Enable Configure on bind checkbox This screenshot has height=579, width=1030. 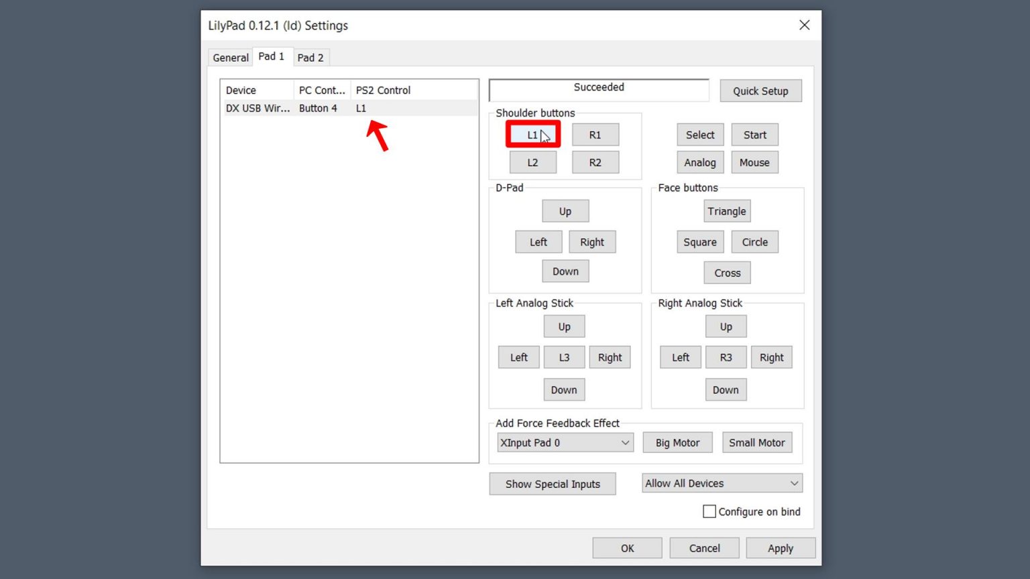[x=709, y=511]
